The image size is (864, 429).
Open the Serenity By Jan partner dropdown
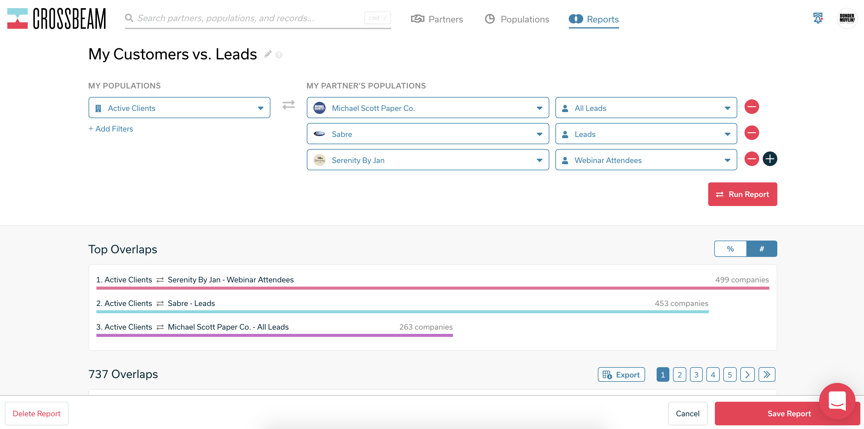click(x=427, y=160)
